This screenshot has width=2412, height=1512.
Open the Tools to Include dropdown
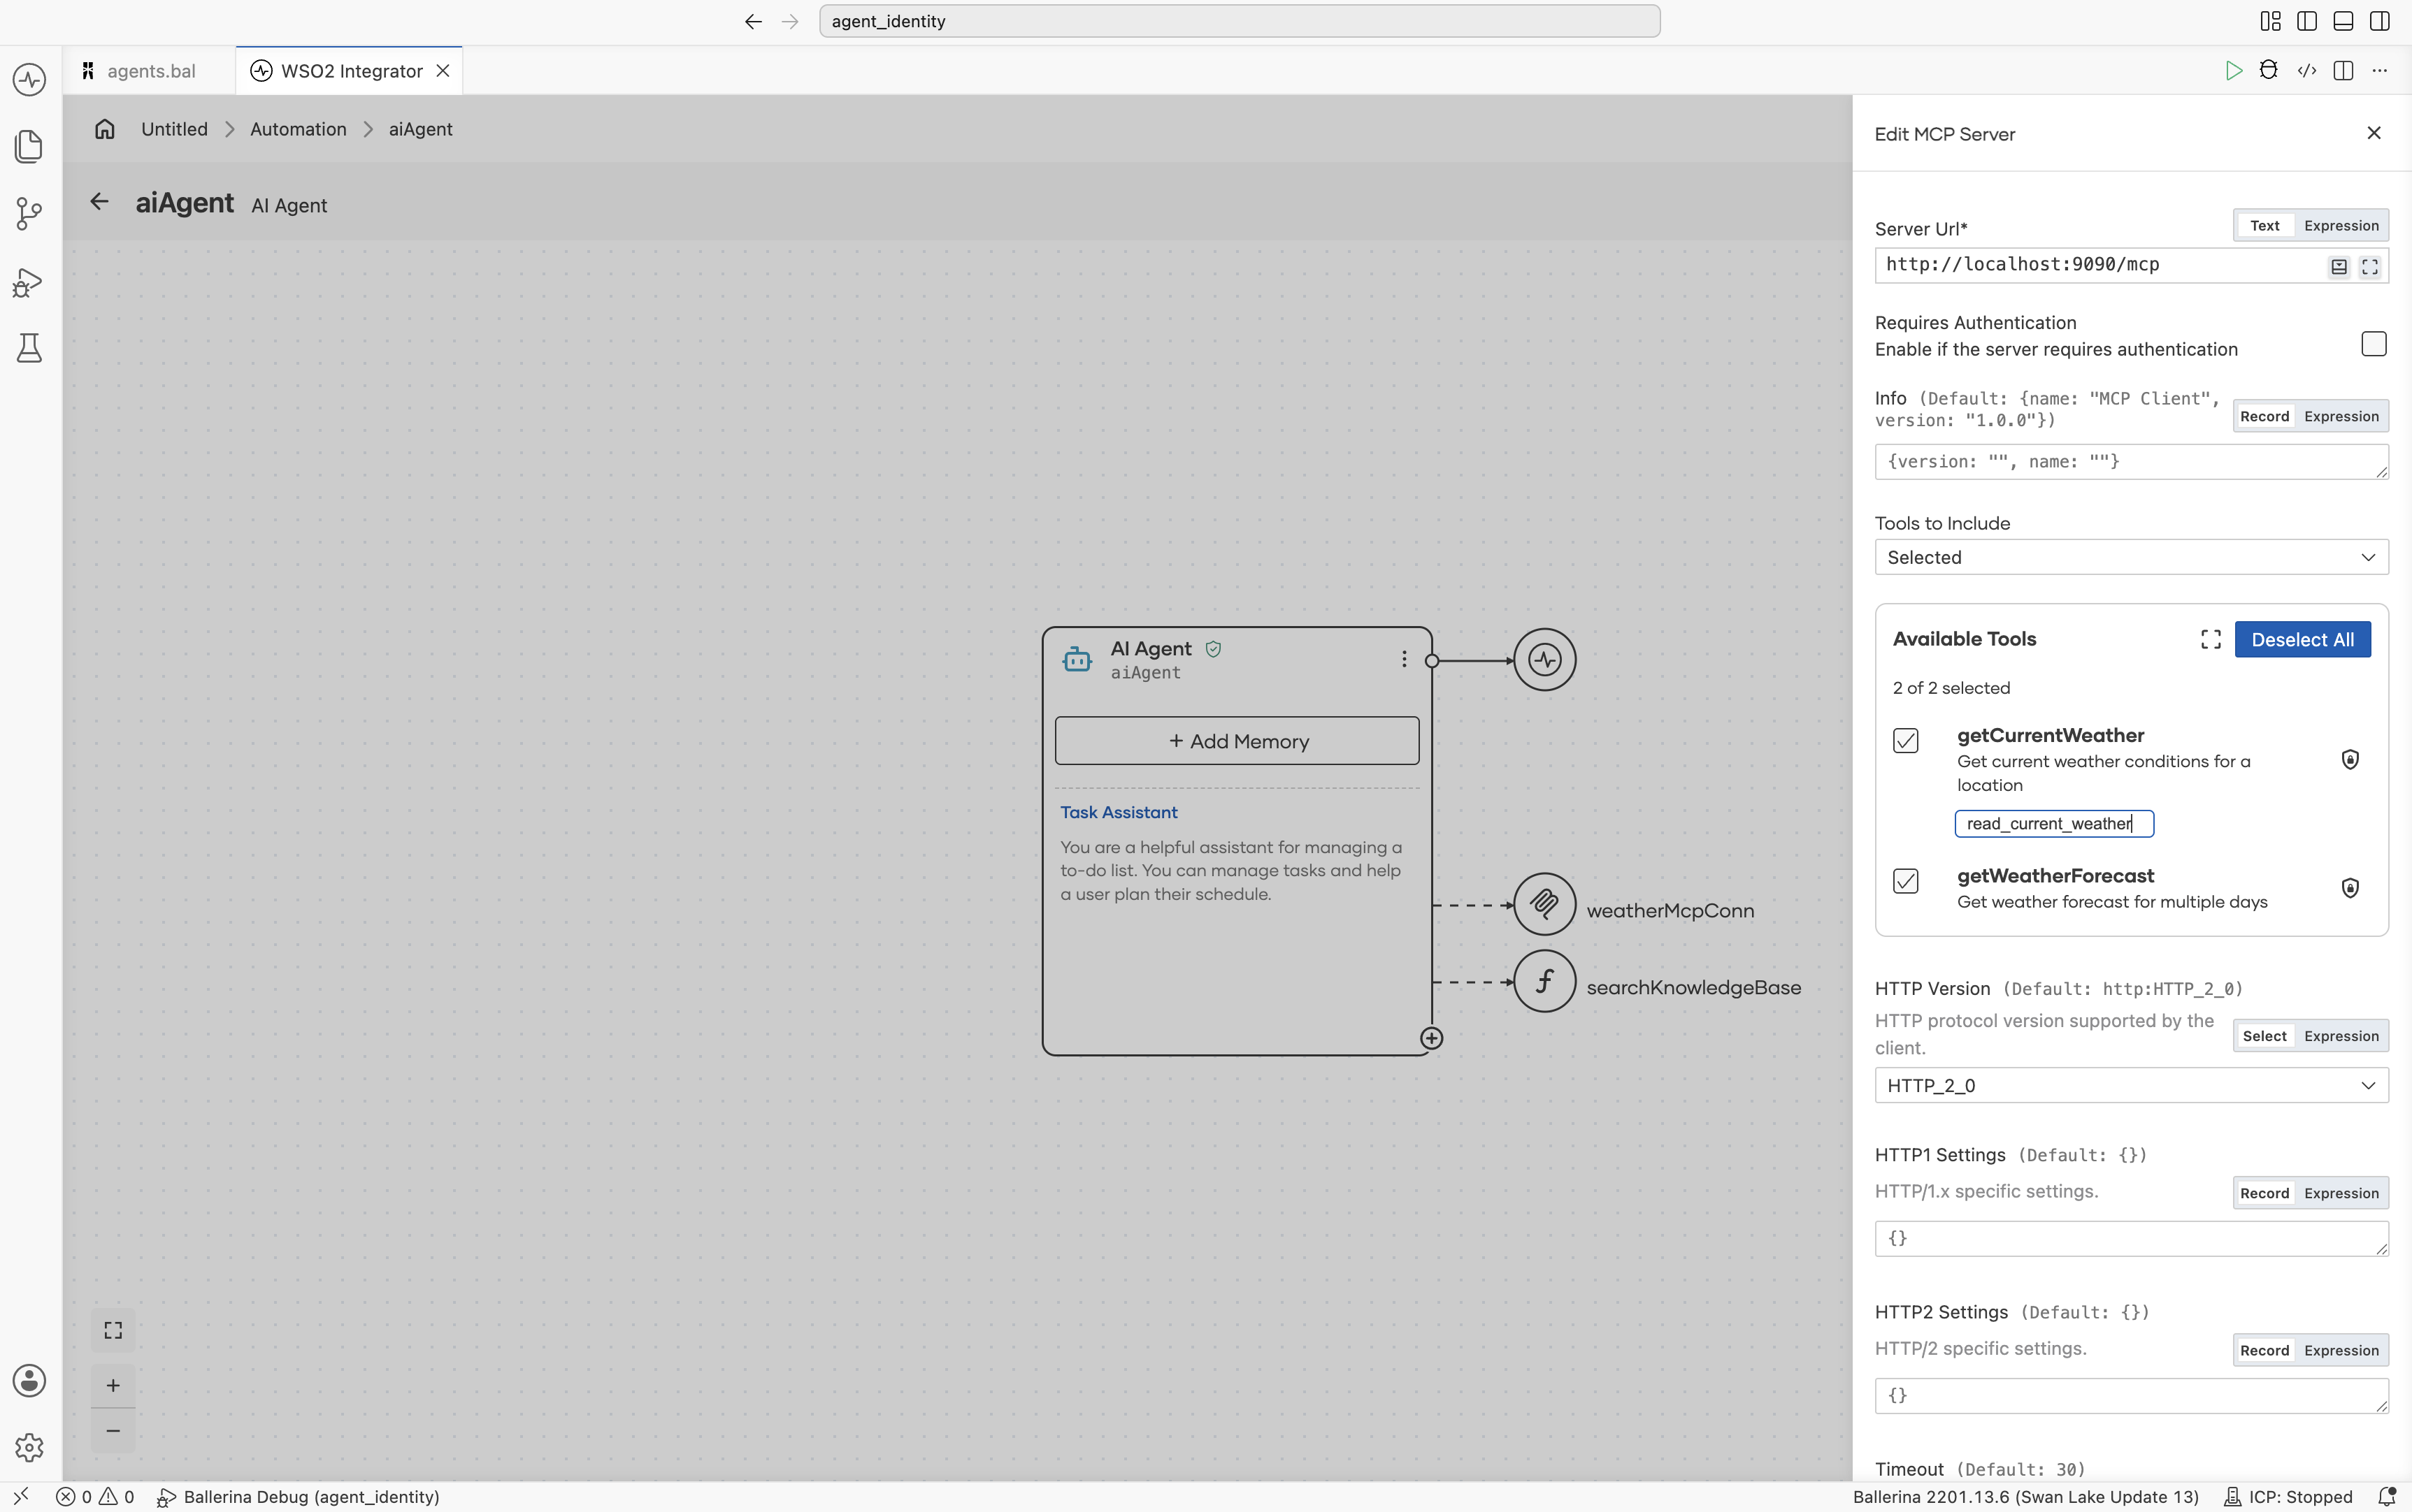pos(2131,558)
